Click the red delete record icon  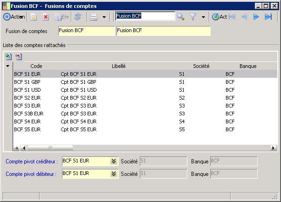point(46,17)
